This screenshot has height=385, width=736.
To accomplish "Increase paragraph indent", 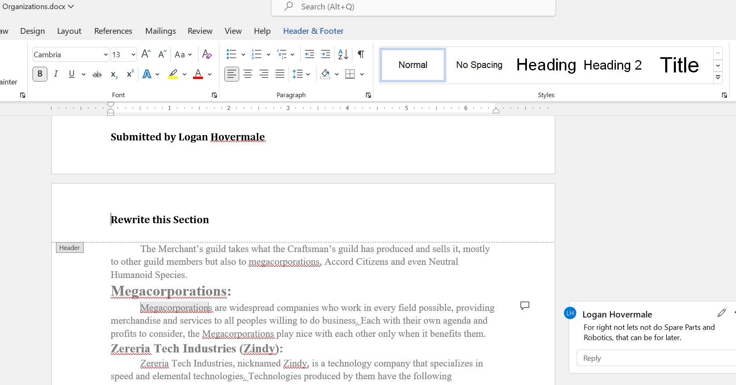I will [326, 54].
